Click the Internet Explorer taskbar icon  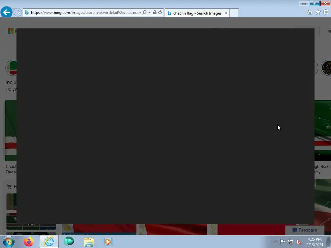49,242
